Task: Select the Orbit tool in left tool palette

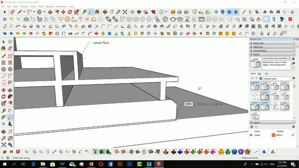Action: point(3,132)
